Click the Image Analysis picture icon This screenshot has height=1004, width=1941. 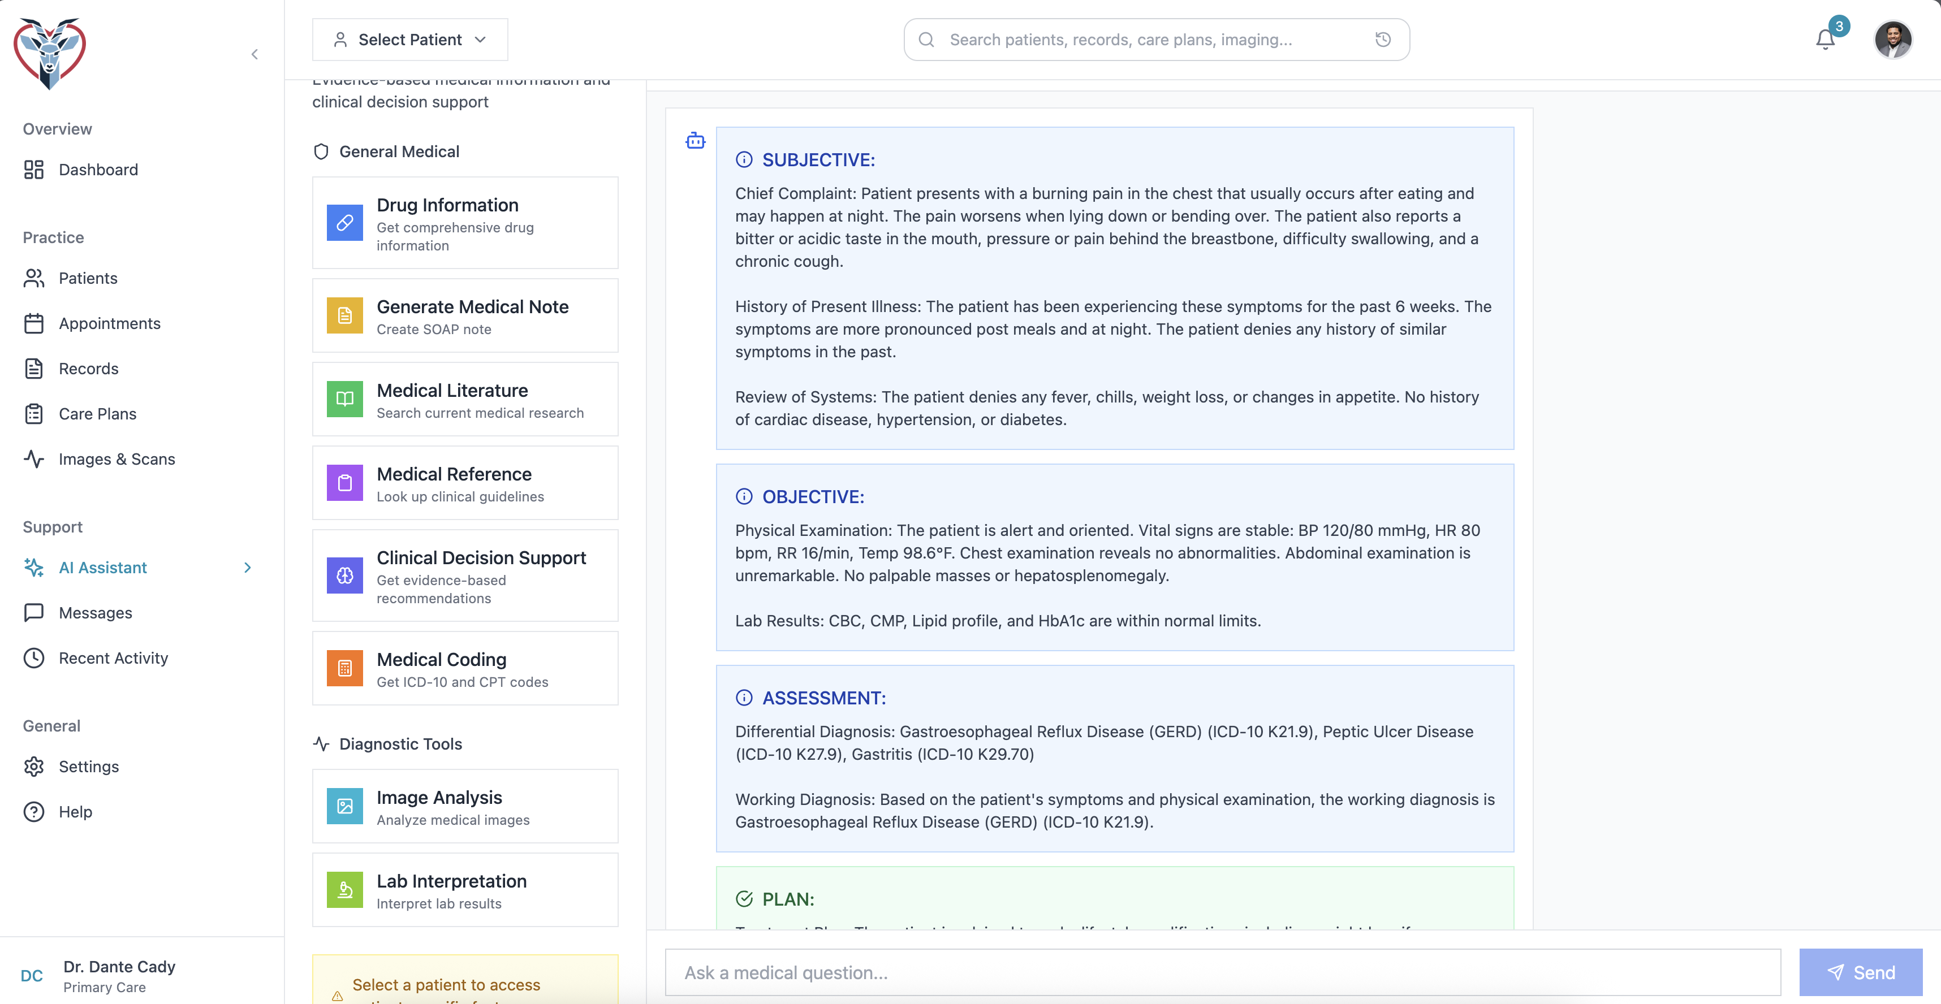[344, 807]
